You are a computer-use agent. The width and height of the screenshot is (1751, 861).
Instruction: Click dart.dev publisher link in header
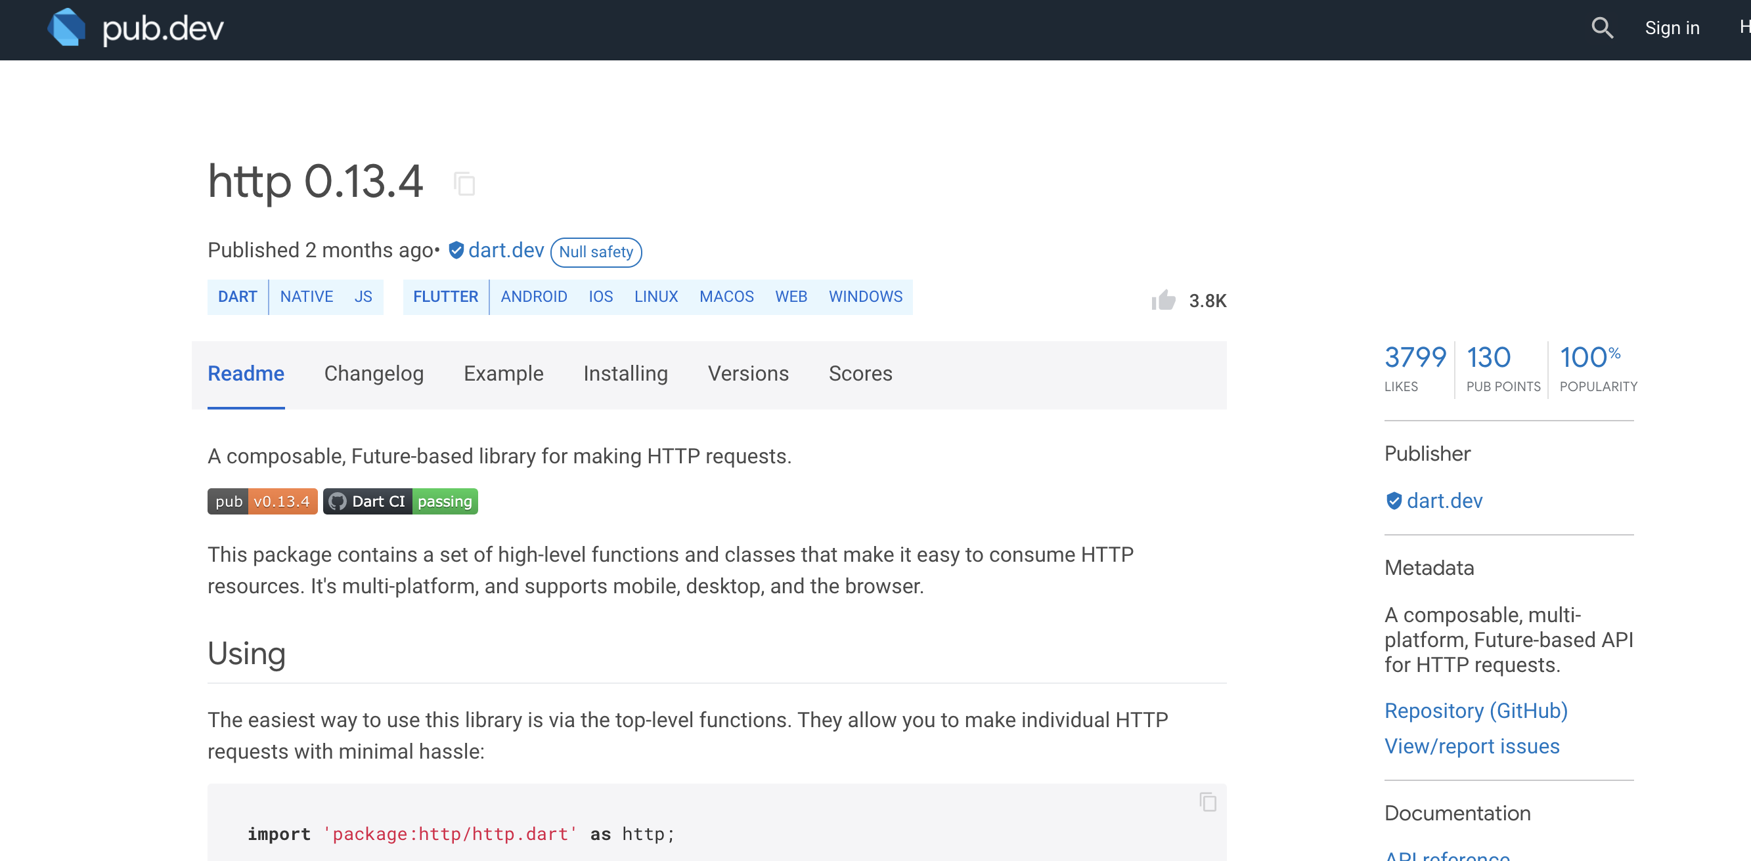click(506, 251)
